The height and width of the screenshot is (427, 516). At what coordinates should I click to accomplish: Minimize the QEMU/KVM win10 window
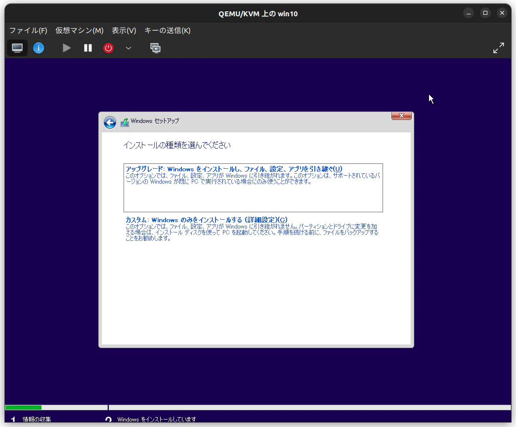(x=468, y=13)
